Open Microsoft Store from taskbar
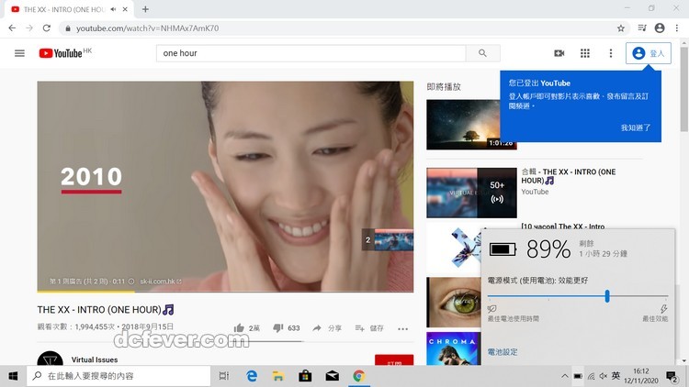Image resolution: width=689 pixels, height=387 pixels. pyautogui.click(x=305, y=376)
